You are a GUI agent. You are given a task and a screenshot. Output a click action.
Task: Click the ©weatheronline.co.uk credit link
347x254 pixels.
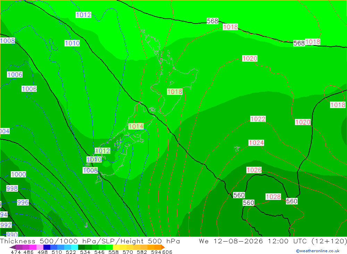(318, 251)
